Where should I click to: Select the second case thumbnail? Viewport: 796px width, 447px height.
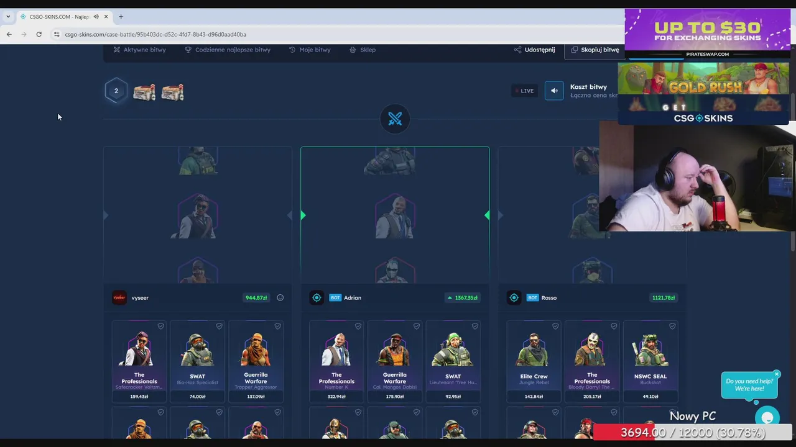pyautogui.click(x=172, y=92)
